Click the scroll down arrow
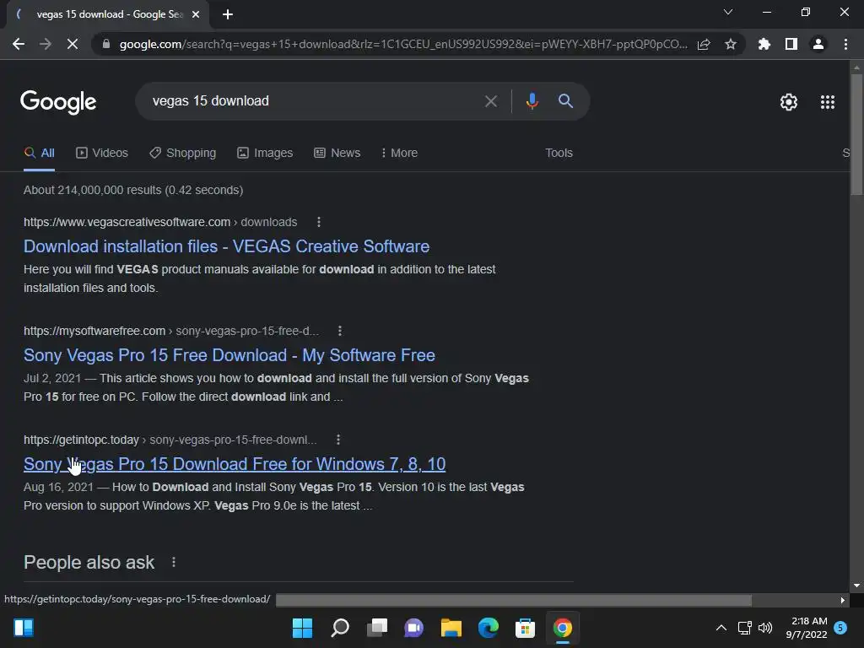Image resolution: width=864 pixels, height=648 pixels. click(856, 586)
